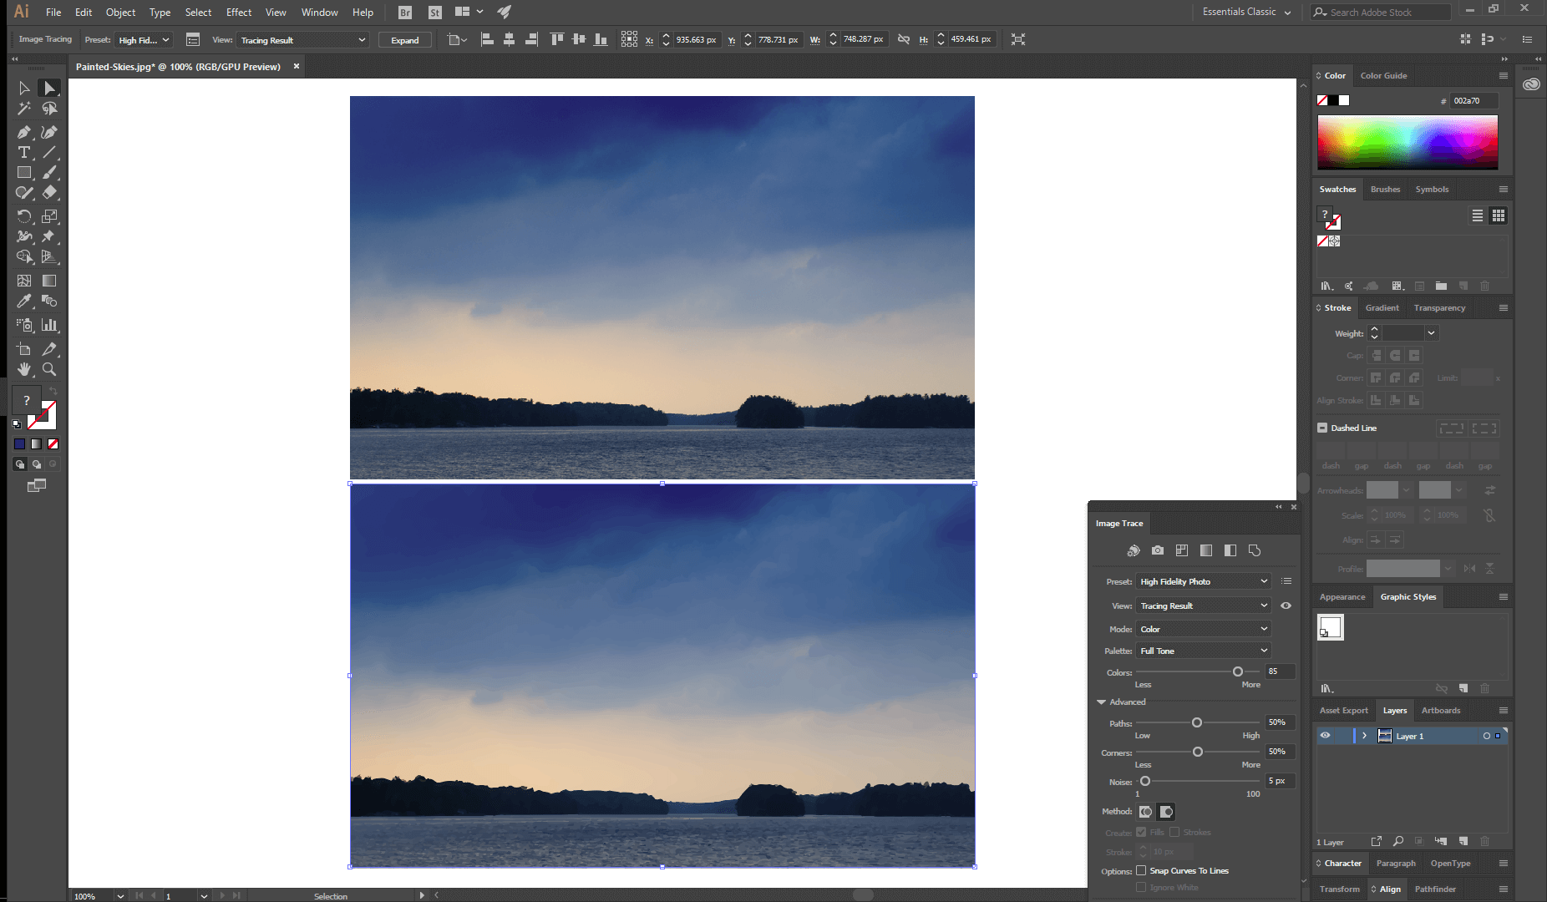Create a new layer in the Layers panel

pyautogui.click(x=1463, y=842)
